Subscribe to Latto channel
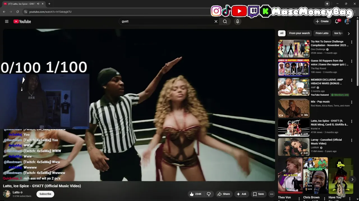The image size is (359, 201). point(45,194)
